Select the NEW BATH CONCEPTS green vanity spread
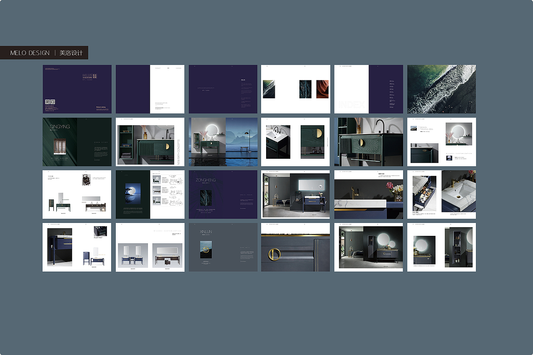 150,142
